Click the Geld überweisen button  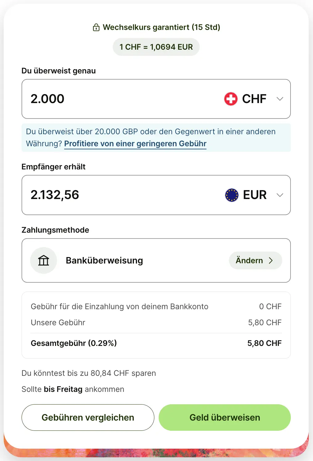pyautogui.click(x=225, y=417)
